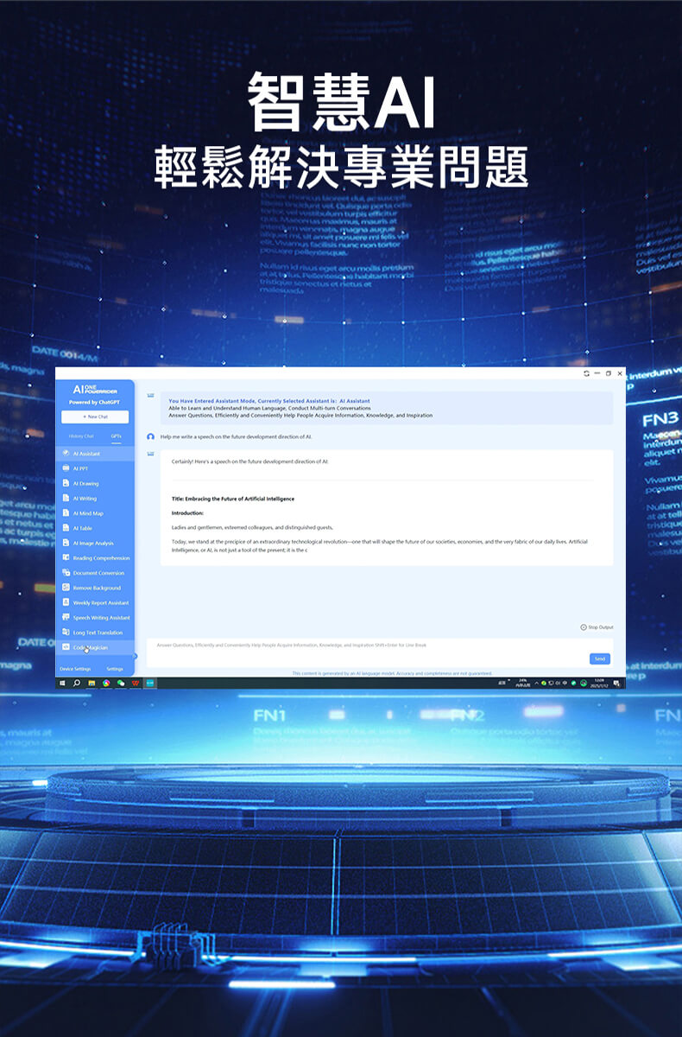Click the Remove Background icon
The height and width of the screenshot is (1037, 682).
(x=66, y=588)
